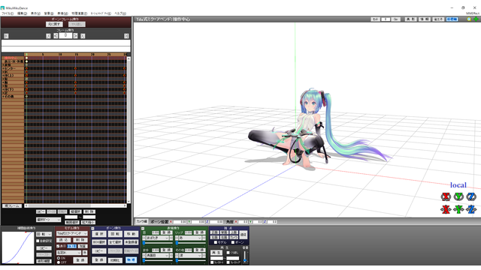Expand the Center bone group row
The width and height of the screenshot is (481, 270).
pyautogui.click(x=3, y=68)
